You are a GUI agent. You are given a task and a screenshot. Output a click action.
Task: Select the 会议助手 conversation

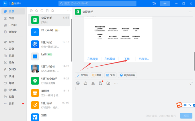click(49, 20)
